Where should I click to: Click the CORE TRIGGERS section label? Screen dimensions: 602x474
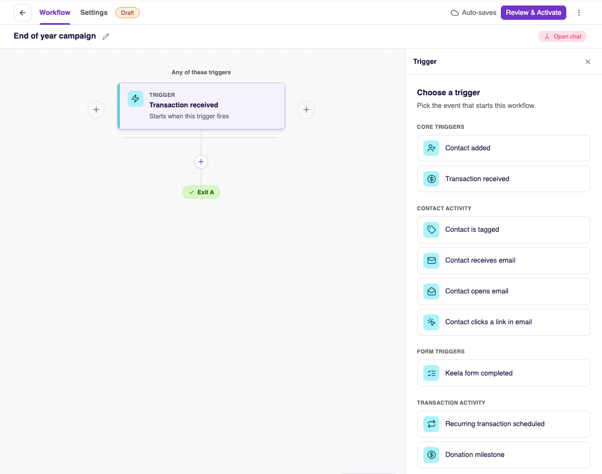click(x=440, y=127)
